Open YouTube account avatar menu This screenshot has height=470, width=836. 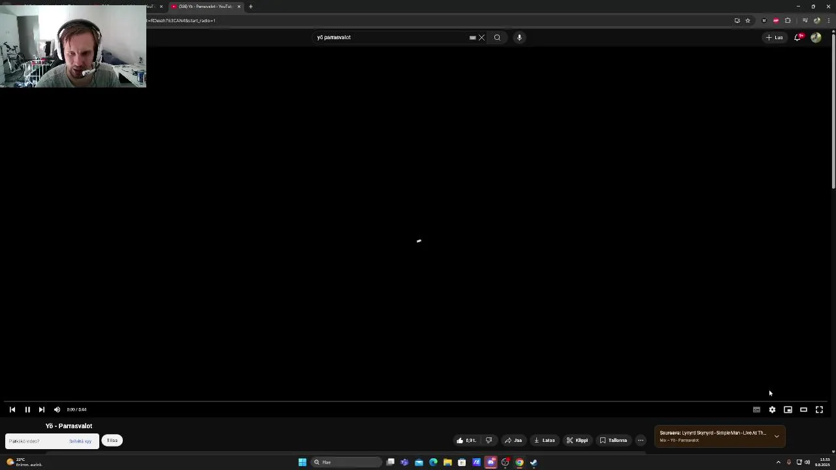(x=816, y=37)
